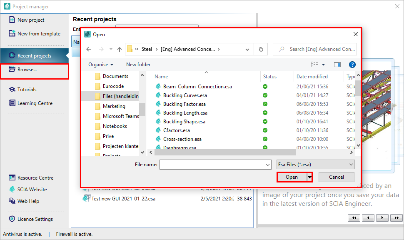Click New folder button
The width and height of the screenshot is (404, 240).
138,65
